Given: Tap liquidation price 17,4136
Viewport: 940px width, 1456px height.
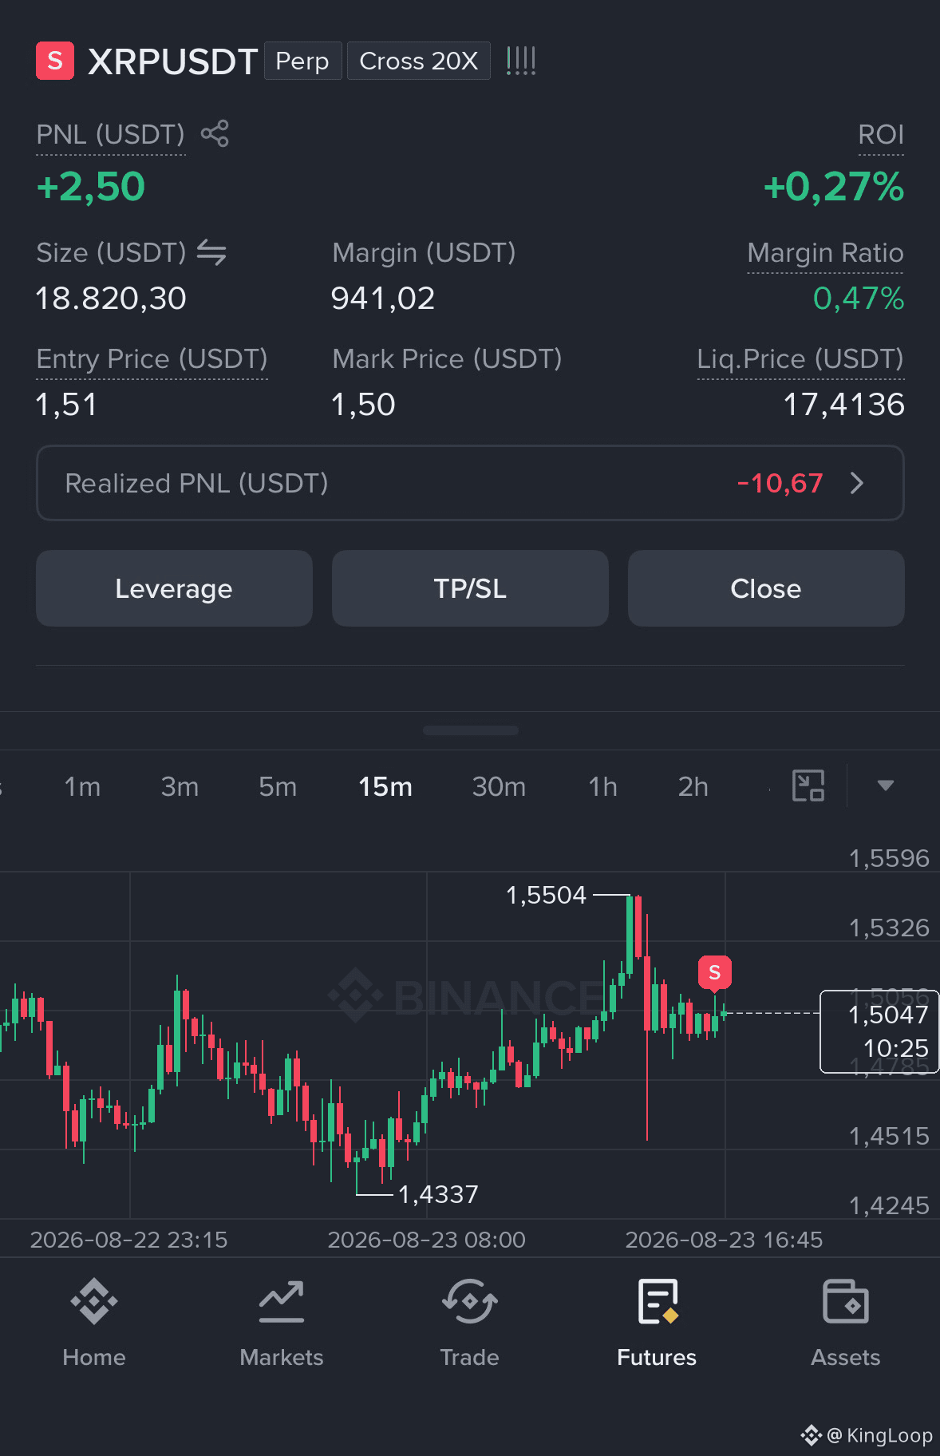Looking at the screenshot, I should click(844, 405).
